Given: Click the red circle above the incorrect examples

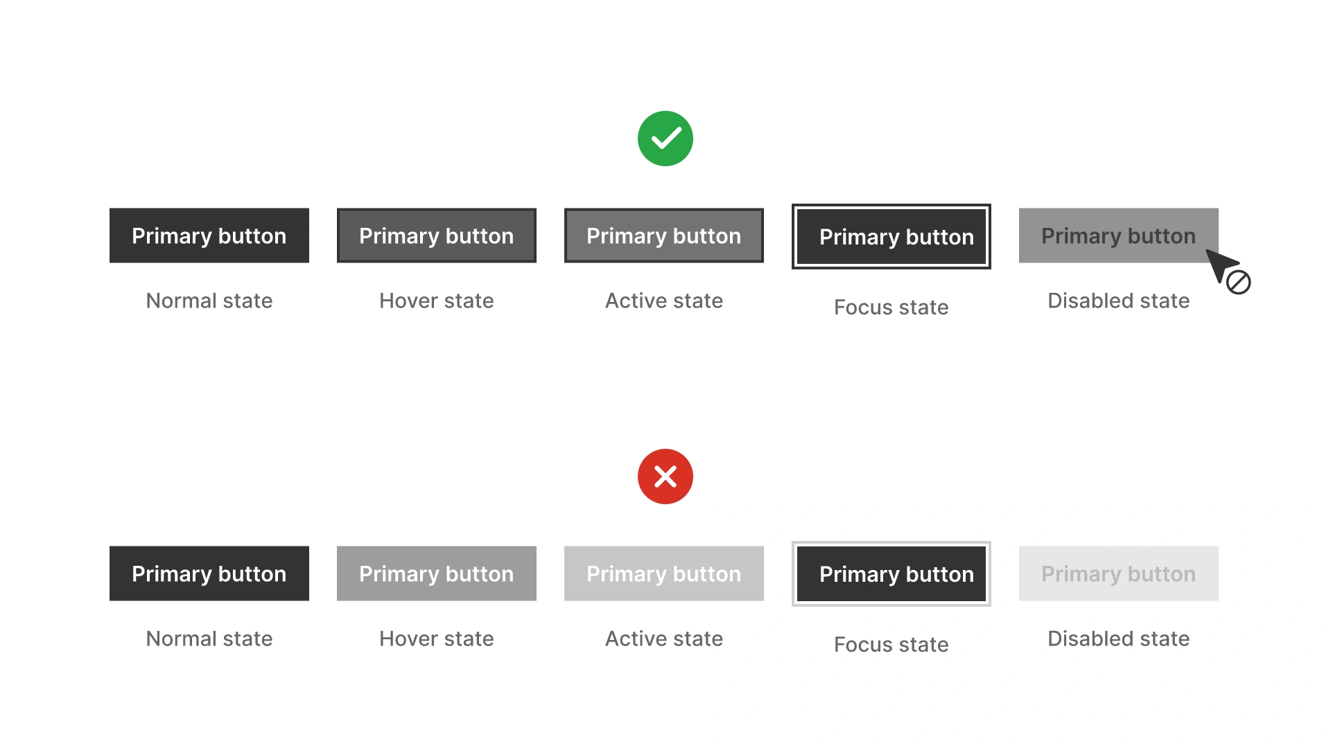Looking at the screenshot, I should 664,476.
